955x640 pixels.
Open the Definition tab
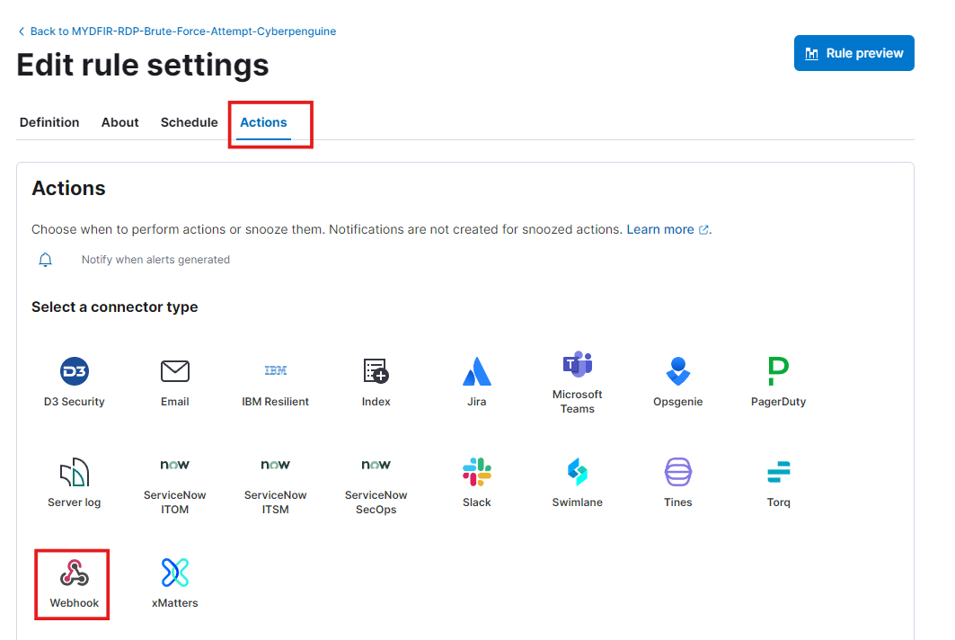pos(49,122)
